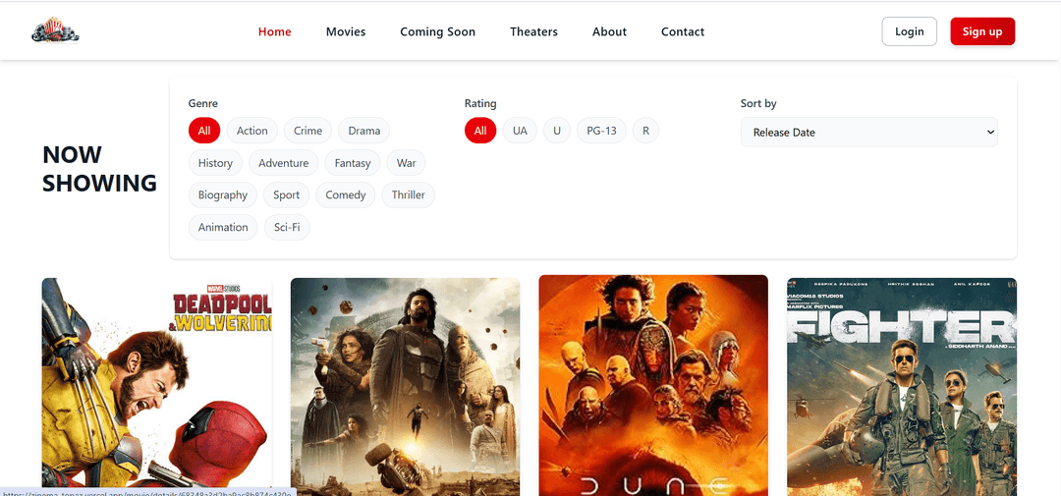The width and height of the screenshot is (1061, 496).
Task: Click the red Sign up button
Action: 982,31
